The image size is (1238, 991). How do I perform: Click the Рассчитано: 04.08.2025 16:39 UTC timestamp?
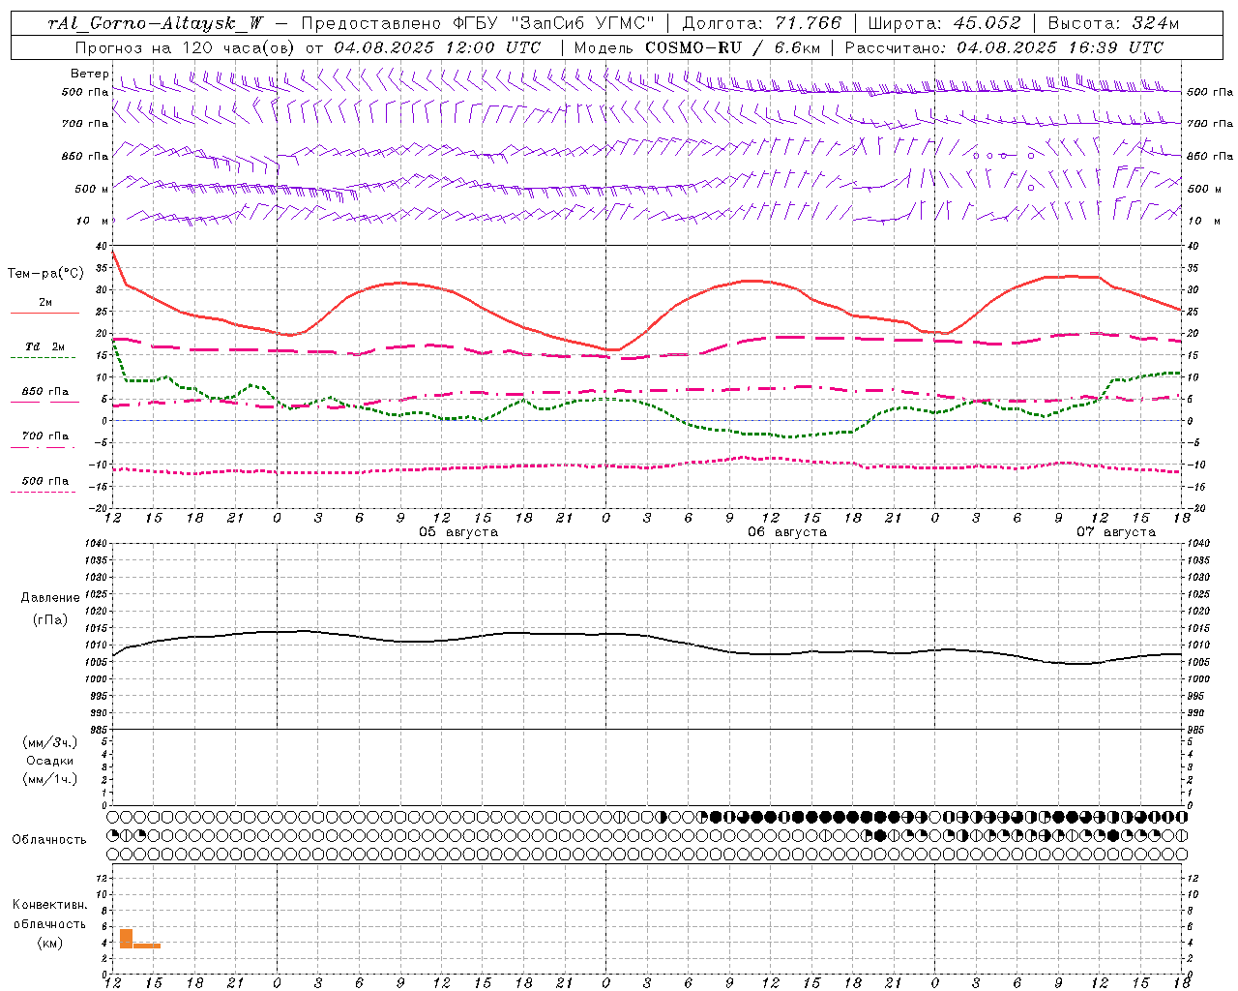1004,47
